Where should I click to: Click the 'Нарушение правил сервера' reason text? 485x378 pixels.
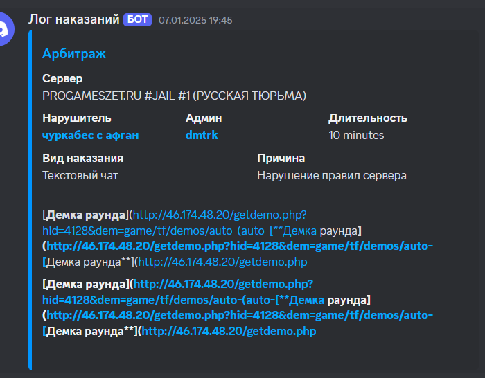click(332, 176)
